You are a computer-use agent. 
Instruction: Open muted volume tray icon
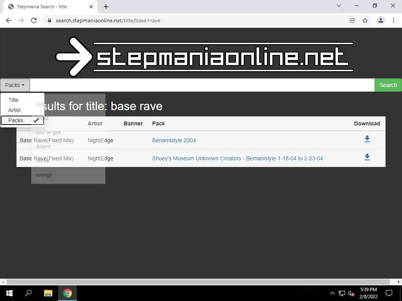(x=351, y=293)
